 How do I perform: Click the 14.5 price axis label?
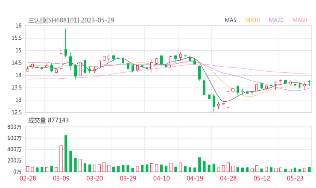(x=17, y=63)
